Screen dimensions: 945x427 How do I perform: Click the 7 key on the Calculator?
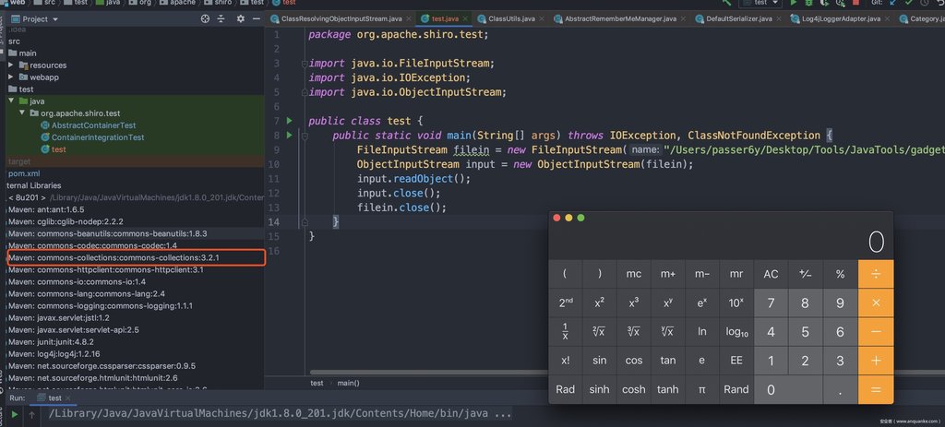[x=771, y=302]
